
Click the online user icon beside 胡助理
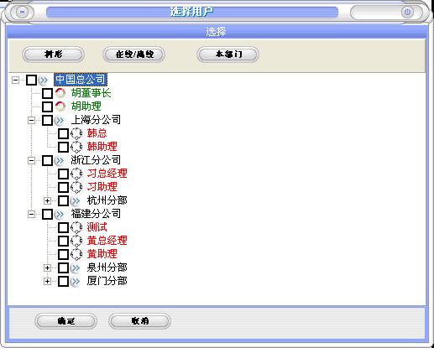pyautogui.click(x=60, y=106)
